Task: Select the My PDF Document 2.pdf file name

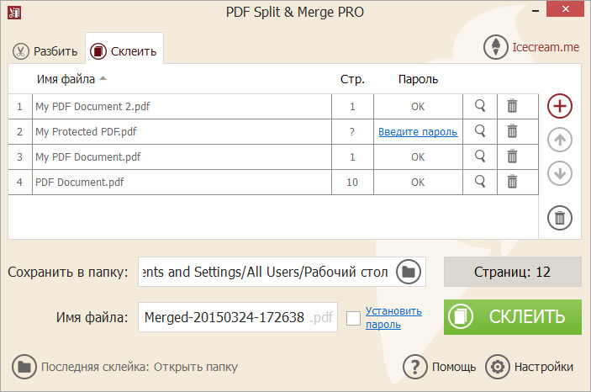Action: [92, 107]
